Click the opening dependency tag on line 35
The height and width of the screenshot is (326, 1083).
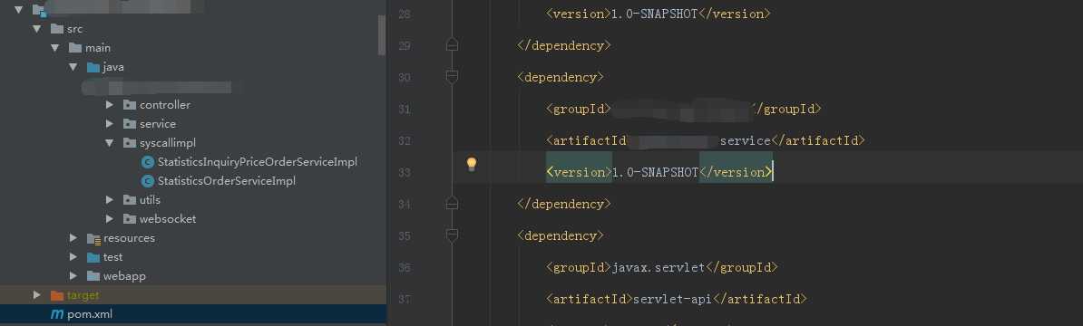(x=561, y=235)
